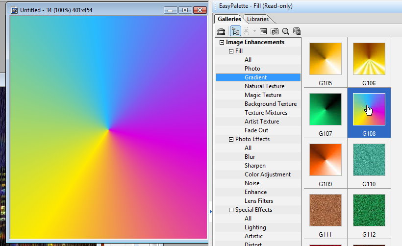Switch to the Galleries tab
The image size is (402, 246).
pyautogui.click(x=229, y=19)
